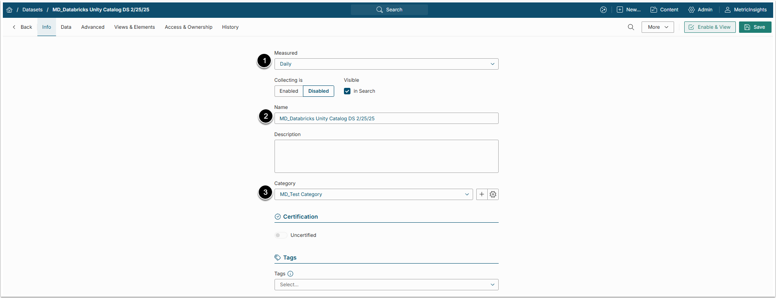Toggle the Uncertified certification switch
This screenshot has width=776, height=298.
coord(281,235)
